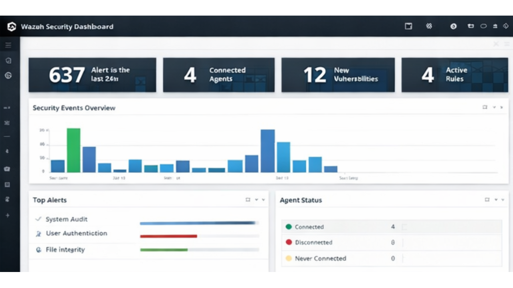
Task: Toggle fullscreen for the Top Alerts panel
Action: point(248,200)
